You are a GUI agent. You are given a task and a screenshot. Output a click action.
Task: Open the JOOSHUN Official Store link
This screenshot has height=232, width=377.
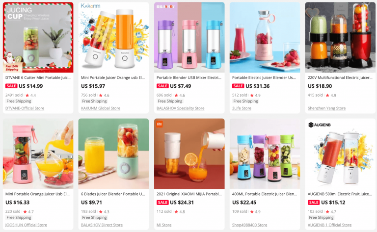click(x=26, y=225)
